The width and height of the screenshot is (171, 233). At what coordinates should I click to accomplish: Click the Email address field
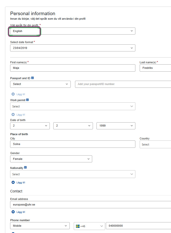point(90,205)
